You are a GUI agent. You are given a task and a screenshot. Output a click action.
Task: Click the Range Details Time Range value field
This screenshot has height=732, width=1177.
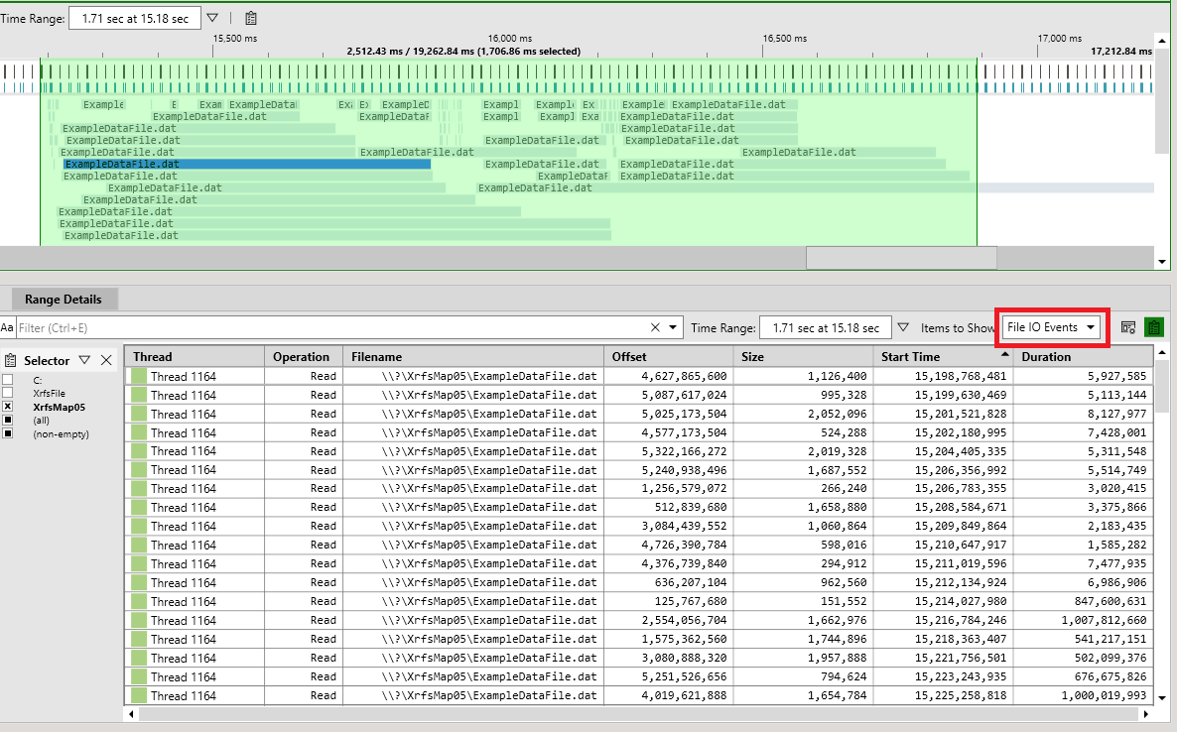point(826,327)
